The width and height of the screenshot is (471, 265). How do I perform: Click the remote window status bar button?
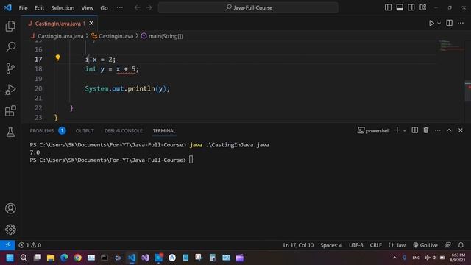pyautogui.click(x=7, y=245)
